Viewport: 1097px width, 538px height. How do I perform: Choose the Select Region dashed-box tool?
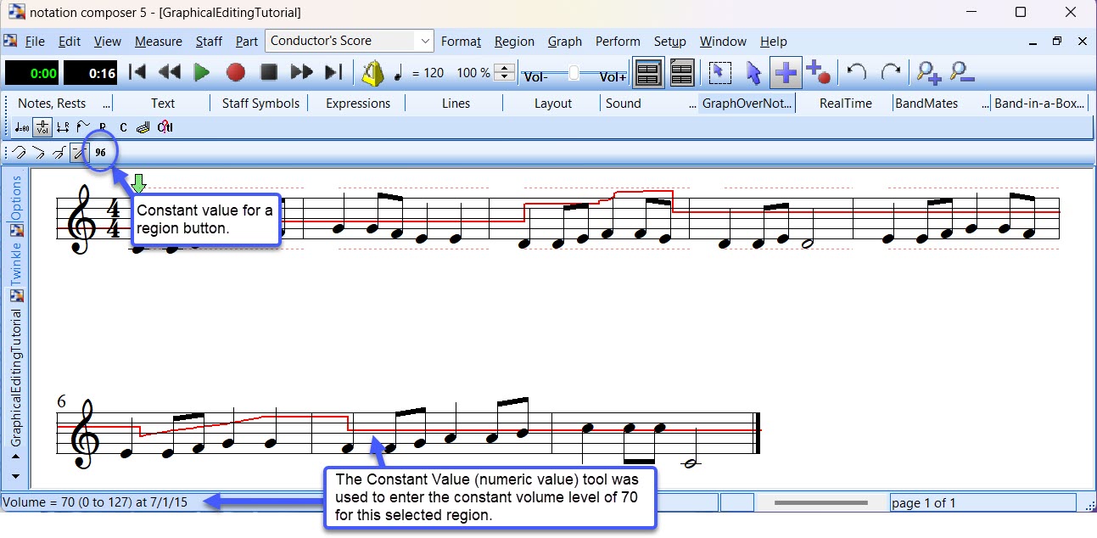click(x=719, y=73)
